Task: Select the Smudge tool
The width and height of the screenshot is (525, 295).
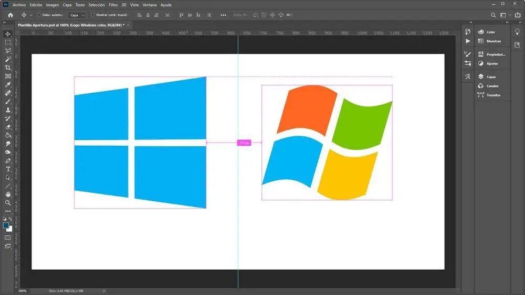Action: (8, 144)
